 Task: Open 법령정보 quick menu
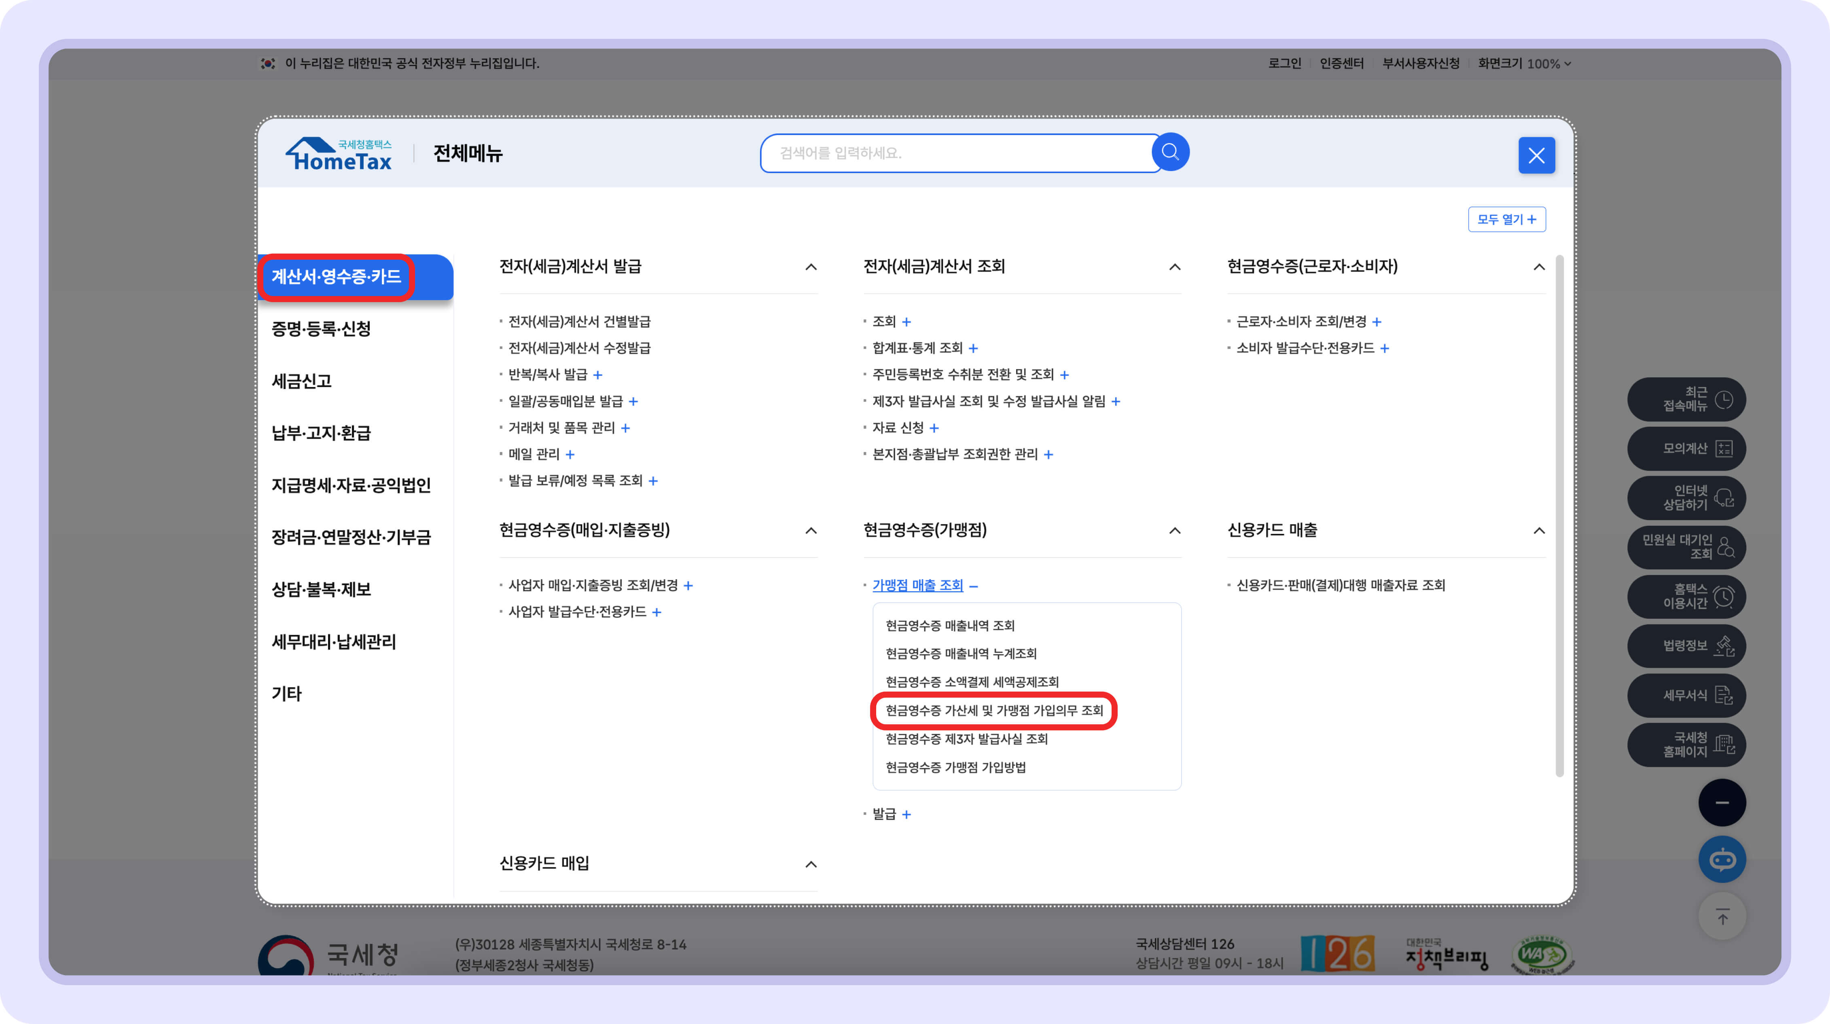point(1686,645)
